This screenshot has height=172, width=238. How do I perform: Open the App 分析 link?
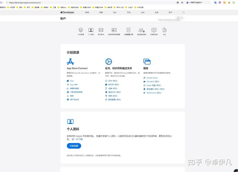[74, 85]
